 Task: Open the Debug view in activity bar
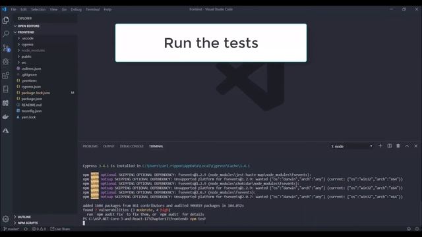tap(6, 61)
